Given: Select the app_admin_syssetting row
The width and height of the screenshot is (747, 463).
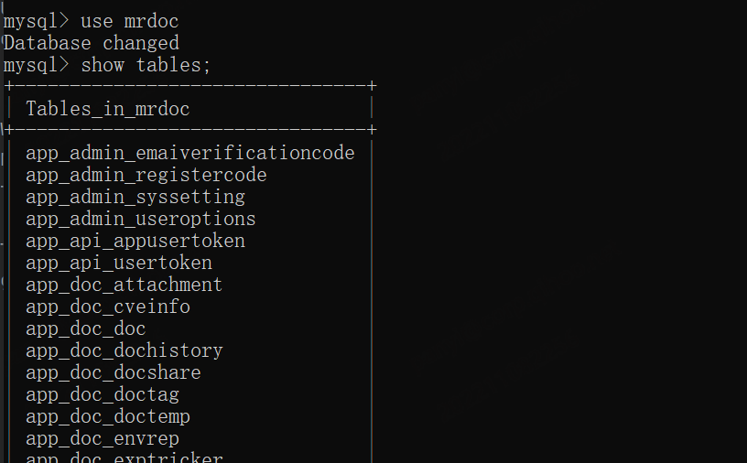Looking at the screenshot, I should click(135, 197).
